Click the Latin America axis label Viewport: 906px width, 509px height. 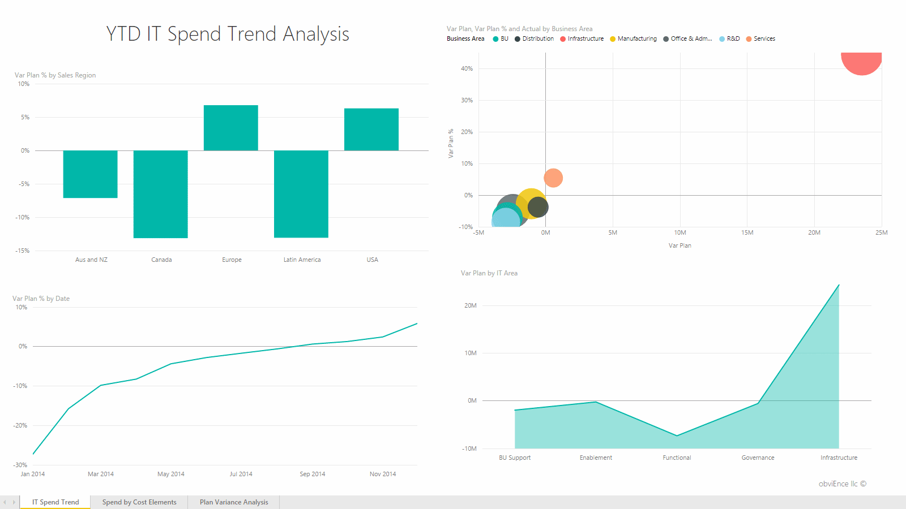[x=302, y=260]
